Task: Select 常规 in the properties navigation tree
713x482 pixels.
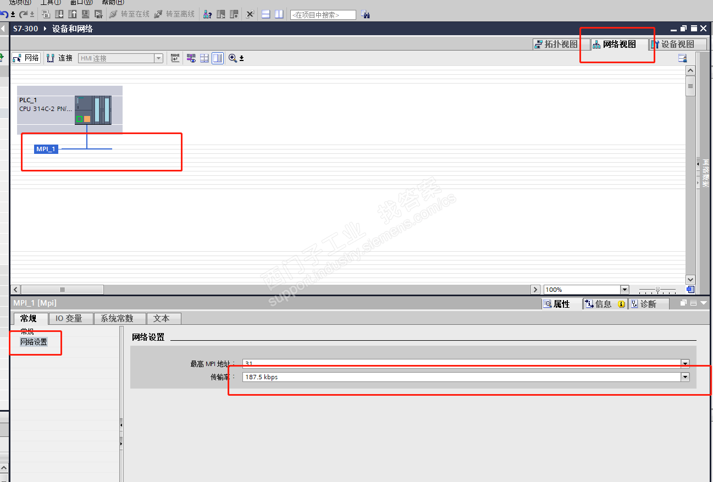Action: tap(27, 331)
